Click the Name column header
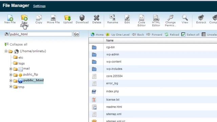This screenshot has width=217, height=122. tap(110, 41)
